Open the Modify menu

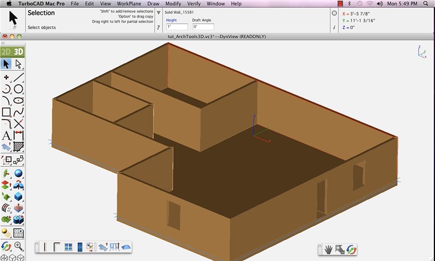click(173, 3)
